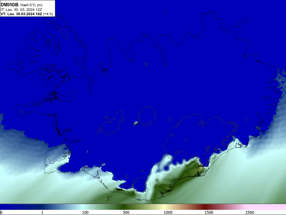Viewport: 286px width, 215px height.
Task: Click the 2500 label on the color scale
Action: [x=250, y=212]
